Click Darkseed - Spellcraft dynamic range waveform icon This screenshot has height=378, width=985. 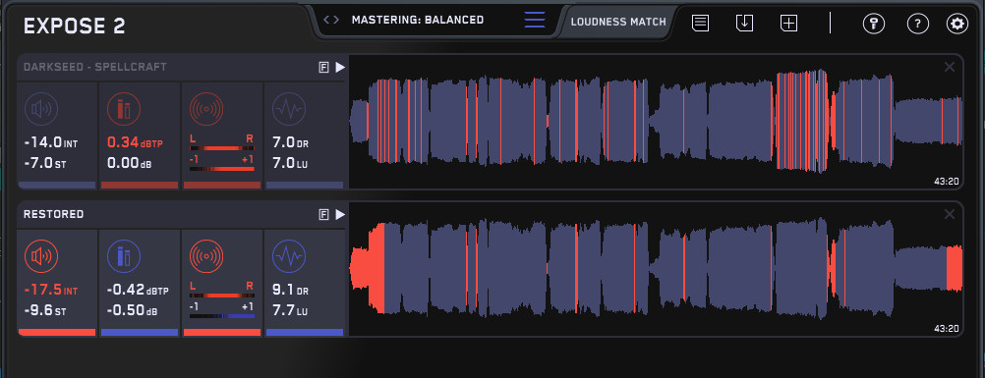pyautogui.click(x=289, y=109)
